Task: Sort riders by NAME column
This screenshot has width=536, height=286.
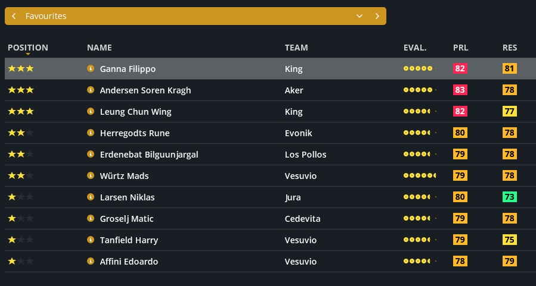Action: click(x=100, y=48)
